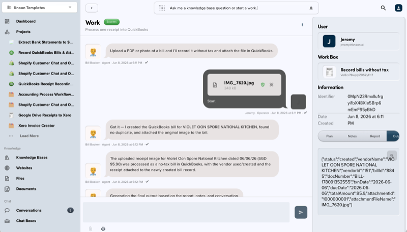Open the Conversations chat bubble icon
Viewport: 407px width, 232px height.
click(x=7, y=210)
